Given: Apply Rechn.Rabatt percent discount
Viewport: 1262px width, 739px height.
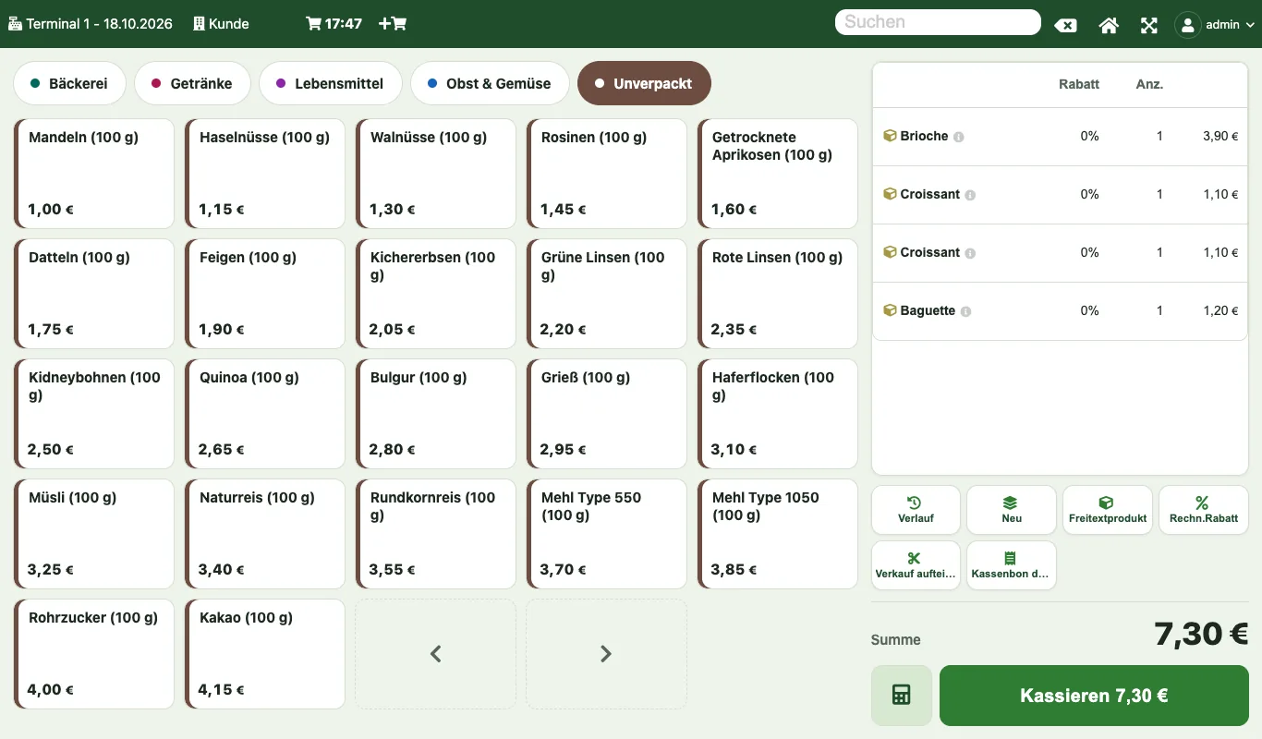Looking at the screenshot, I should pyautogui.click(x=1204, y=510).
